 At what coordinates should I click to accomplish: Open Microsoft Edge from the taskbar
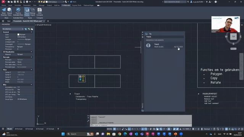click(125, 134)
